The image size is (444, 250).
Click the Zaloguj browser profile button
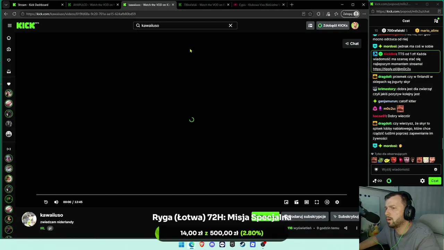click(x=351, y=14)
